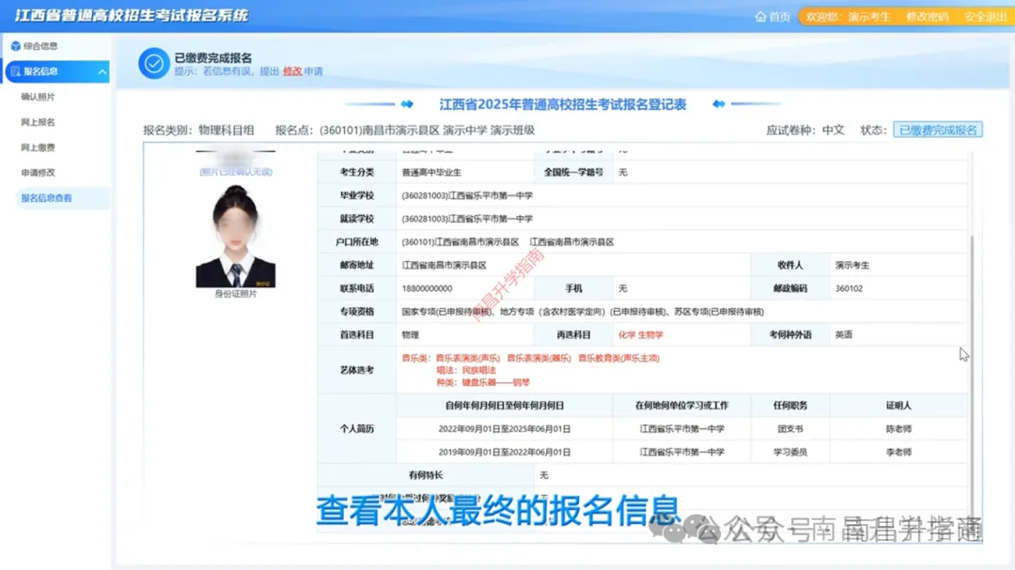
Task: Click the 收件人 value 演示考生
Action: tap(851, 265)
